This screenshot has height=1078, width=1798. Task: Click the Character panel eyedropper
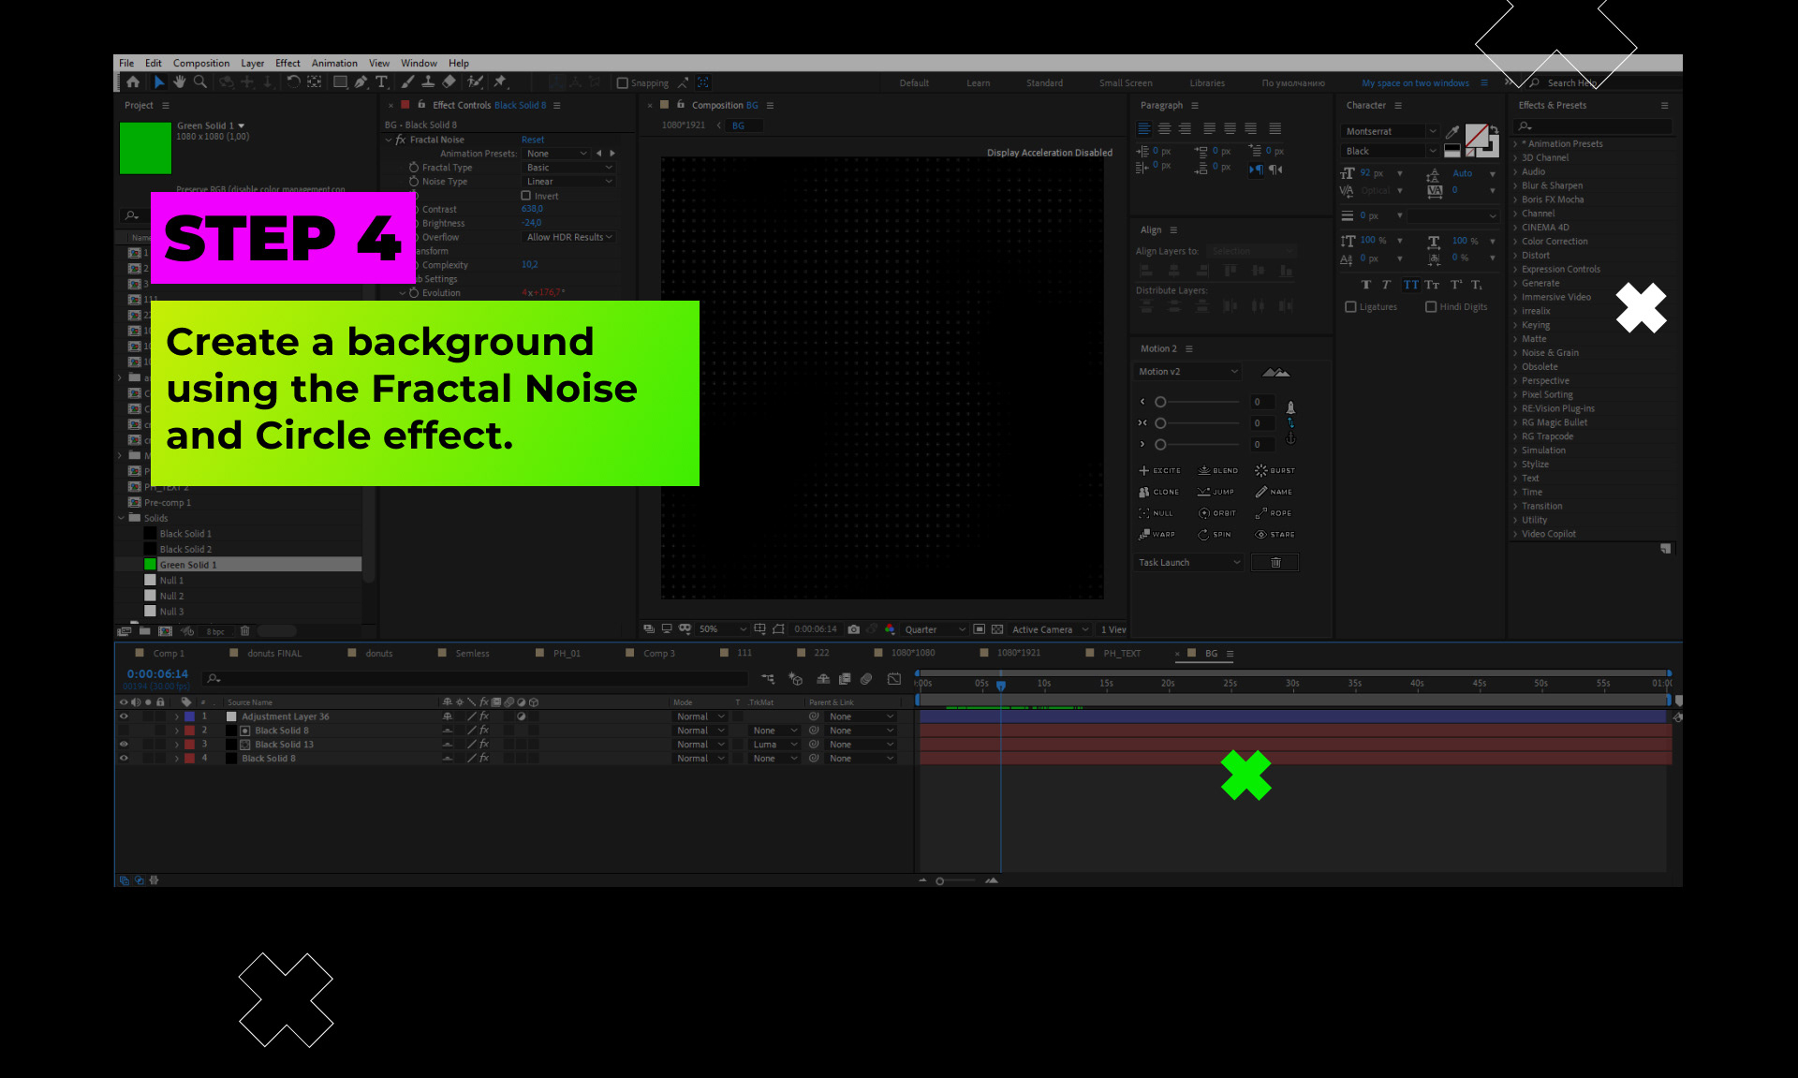[1452, 131]
